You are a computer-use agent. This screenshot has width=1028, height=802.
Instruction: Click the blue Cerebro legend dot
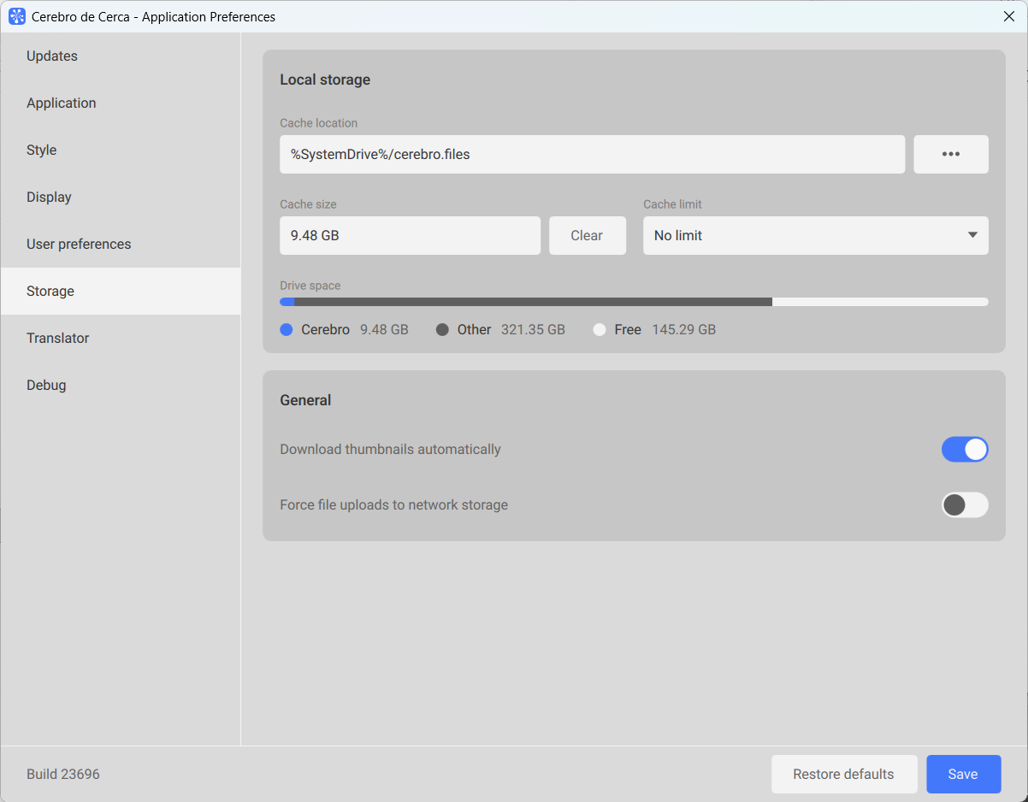coord(287,330)
